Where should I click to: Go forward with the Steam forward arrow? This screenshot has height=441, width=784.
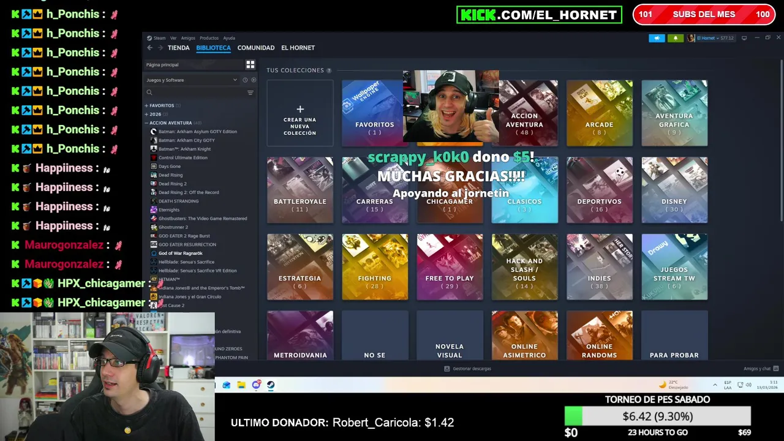[160, 48]
